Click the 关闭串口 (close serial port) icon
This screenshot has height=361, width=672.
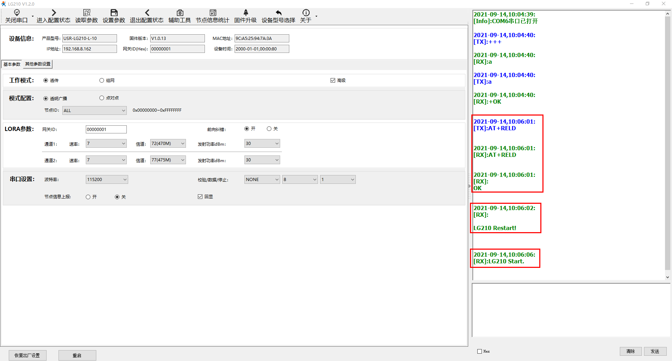click(16, 13)
